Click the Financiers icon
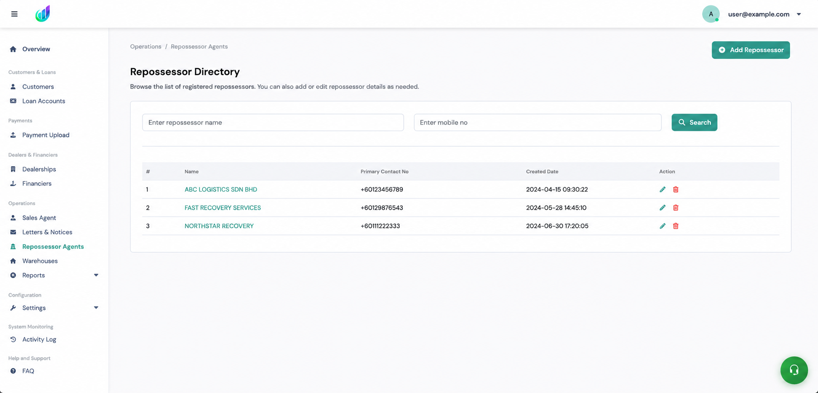This screenshot has height=393, width=818. point(13,184)
